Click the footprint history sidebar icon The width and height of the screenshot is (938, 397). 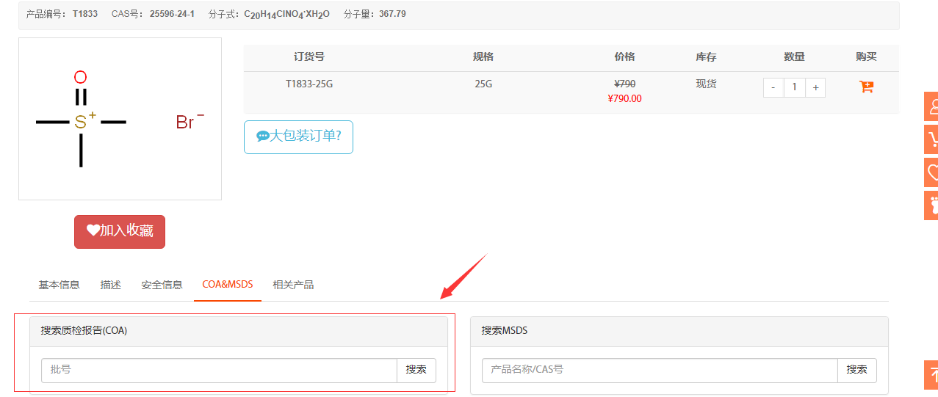click(x=931, y=205)
